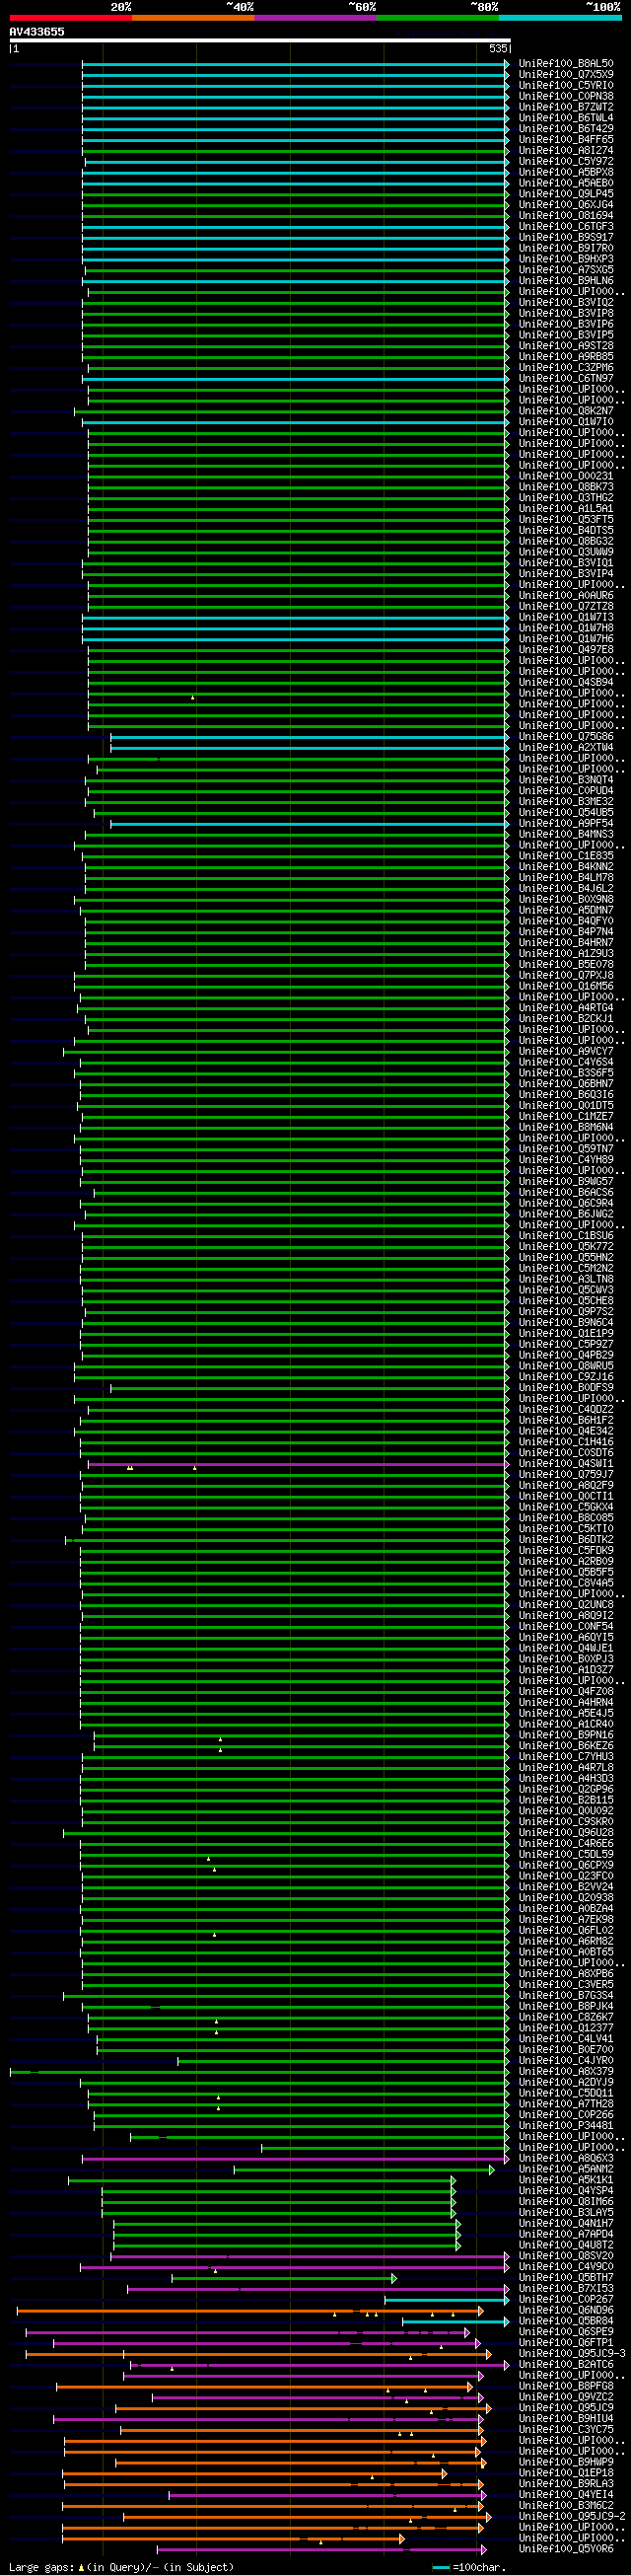Screen dimensions: 631x2575
Task: Select hit label UniRef100_Q8IM66
Action: click(x=566, y=2202)
